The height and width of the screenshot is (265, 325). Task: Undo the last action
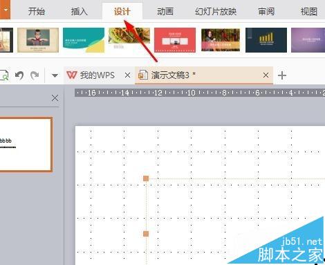[19, 75]
